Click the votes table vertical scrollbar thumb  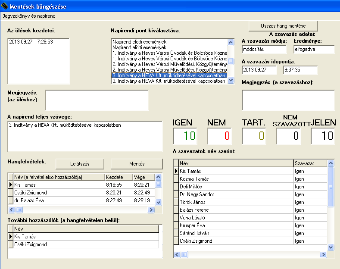click(331, 187)
